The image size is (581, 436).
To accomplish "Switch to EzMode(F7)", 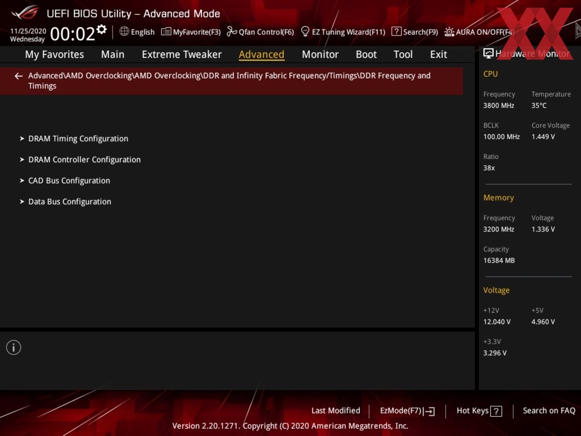I will [407, 411].
